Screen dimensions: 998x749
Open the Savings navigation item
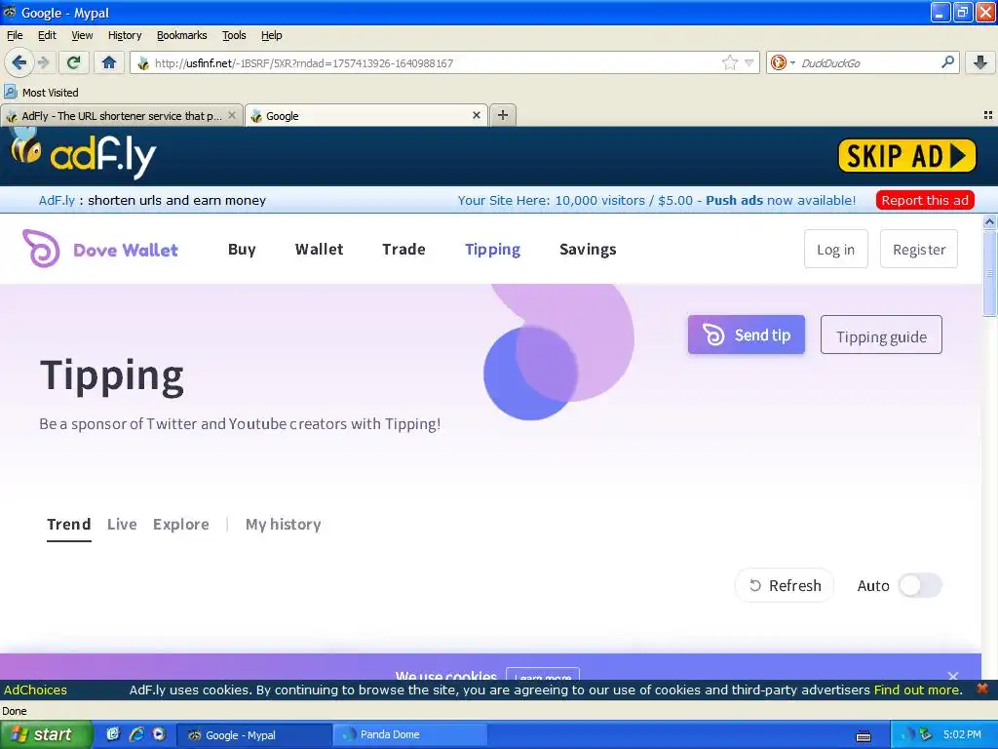coord(588,249)
